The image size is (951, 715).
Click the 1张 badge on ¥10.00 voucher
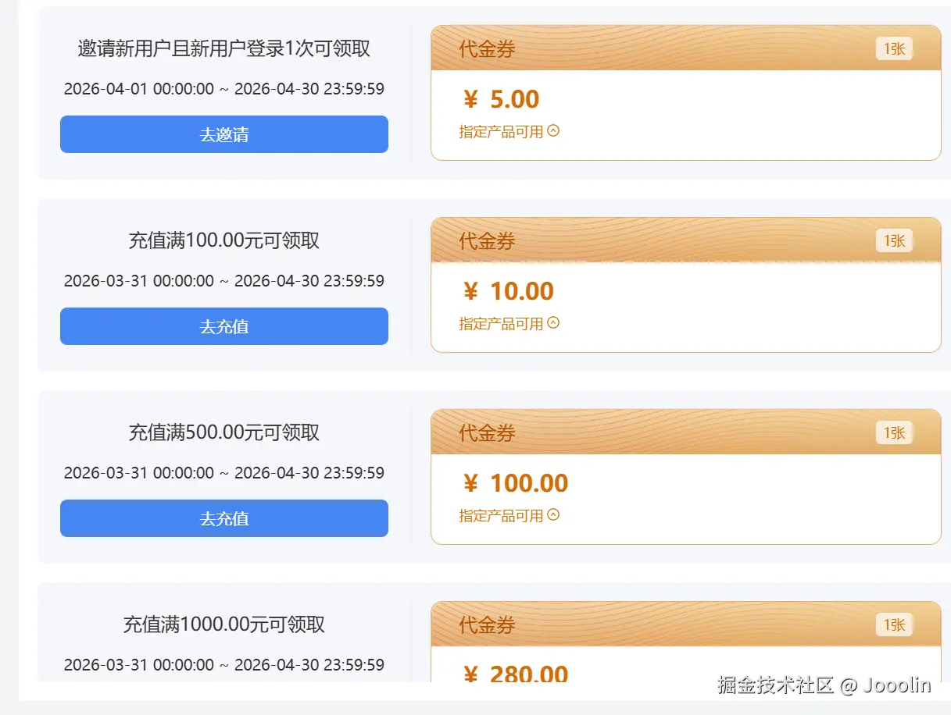tap(894, 241)
